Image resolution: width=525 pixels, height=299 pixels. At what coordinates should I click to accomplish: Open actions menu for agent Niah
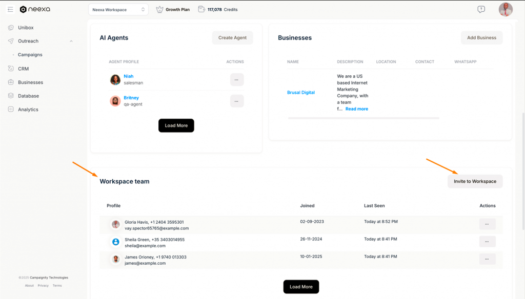pyautogui.click(x=236, y=79)
